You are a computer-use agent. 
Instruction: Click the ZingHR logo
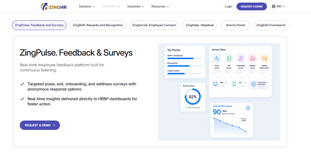click(53, 6)
